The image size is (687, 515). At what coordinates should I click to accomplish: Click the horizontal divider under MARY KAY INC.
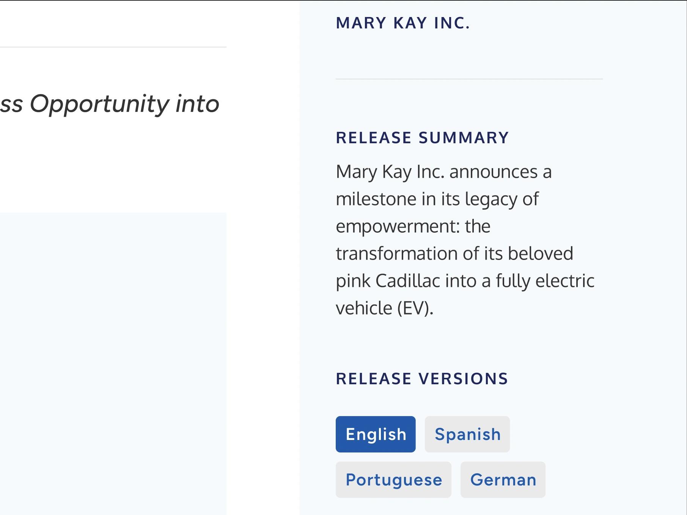click(469, 79)
